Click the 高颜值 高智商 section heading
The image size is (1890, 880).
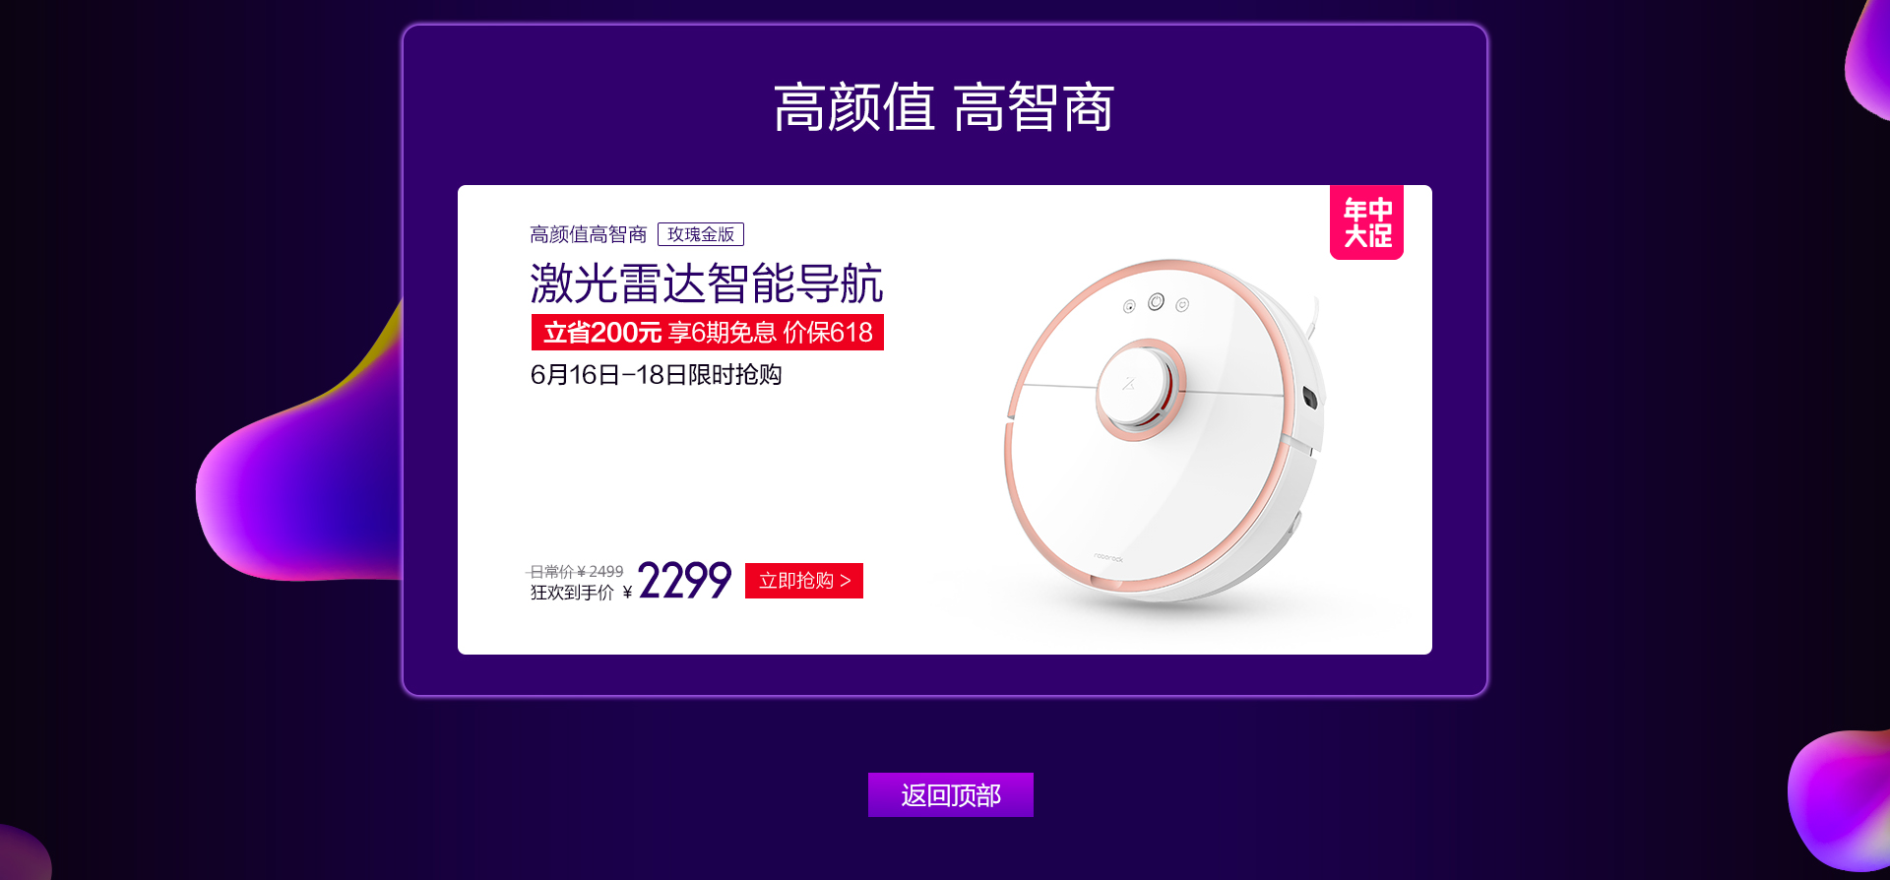tap(944, 107)
